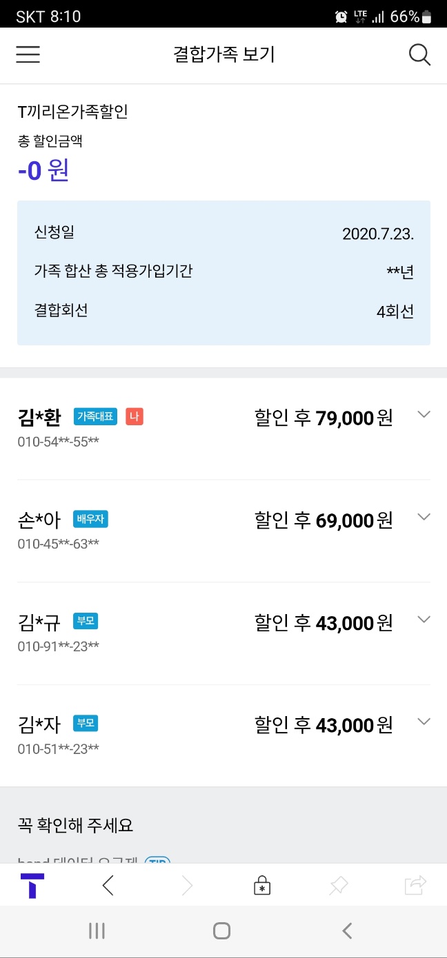Tap the search magnifier icon
Screen dimensions: 447x958
point(419,55)
